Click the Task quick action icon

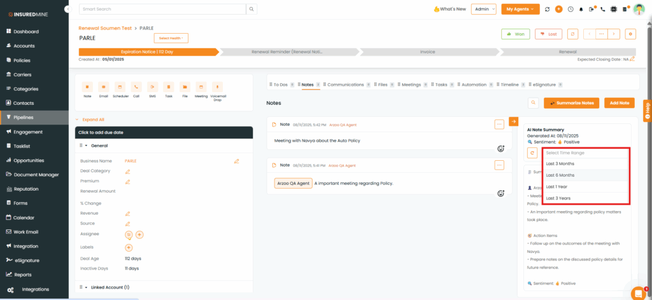169,86
